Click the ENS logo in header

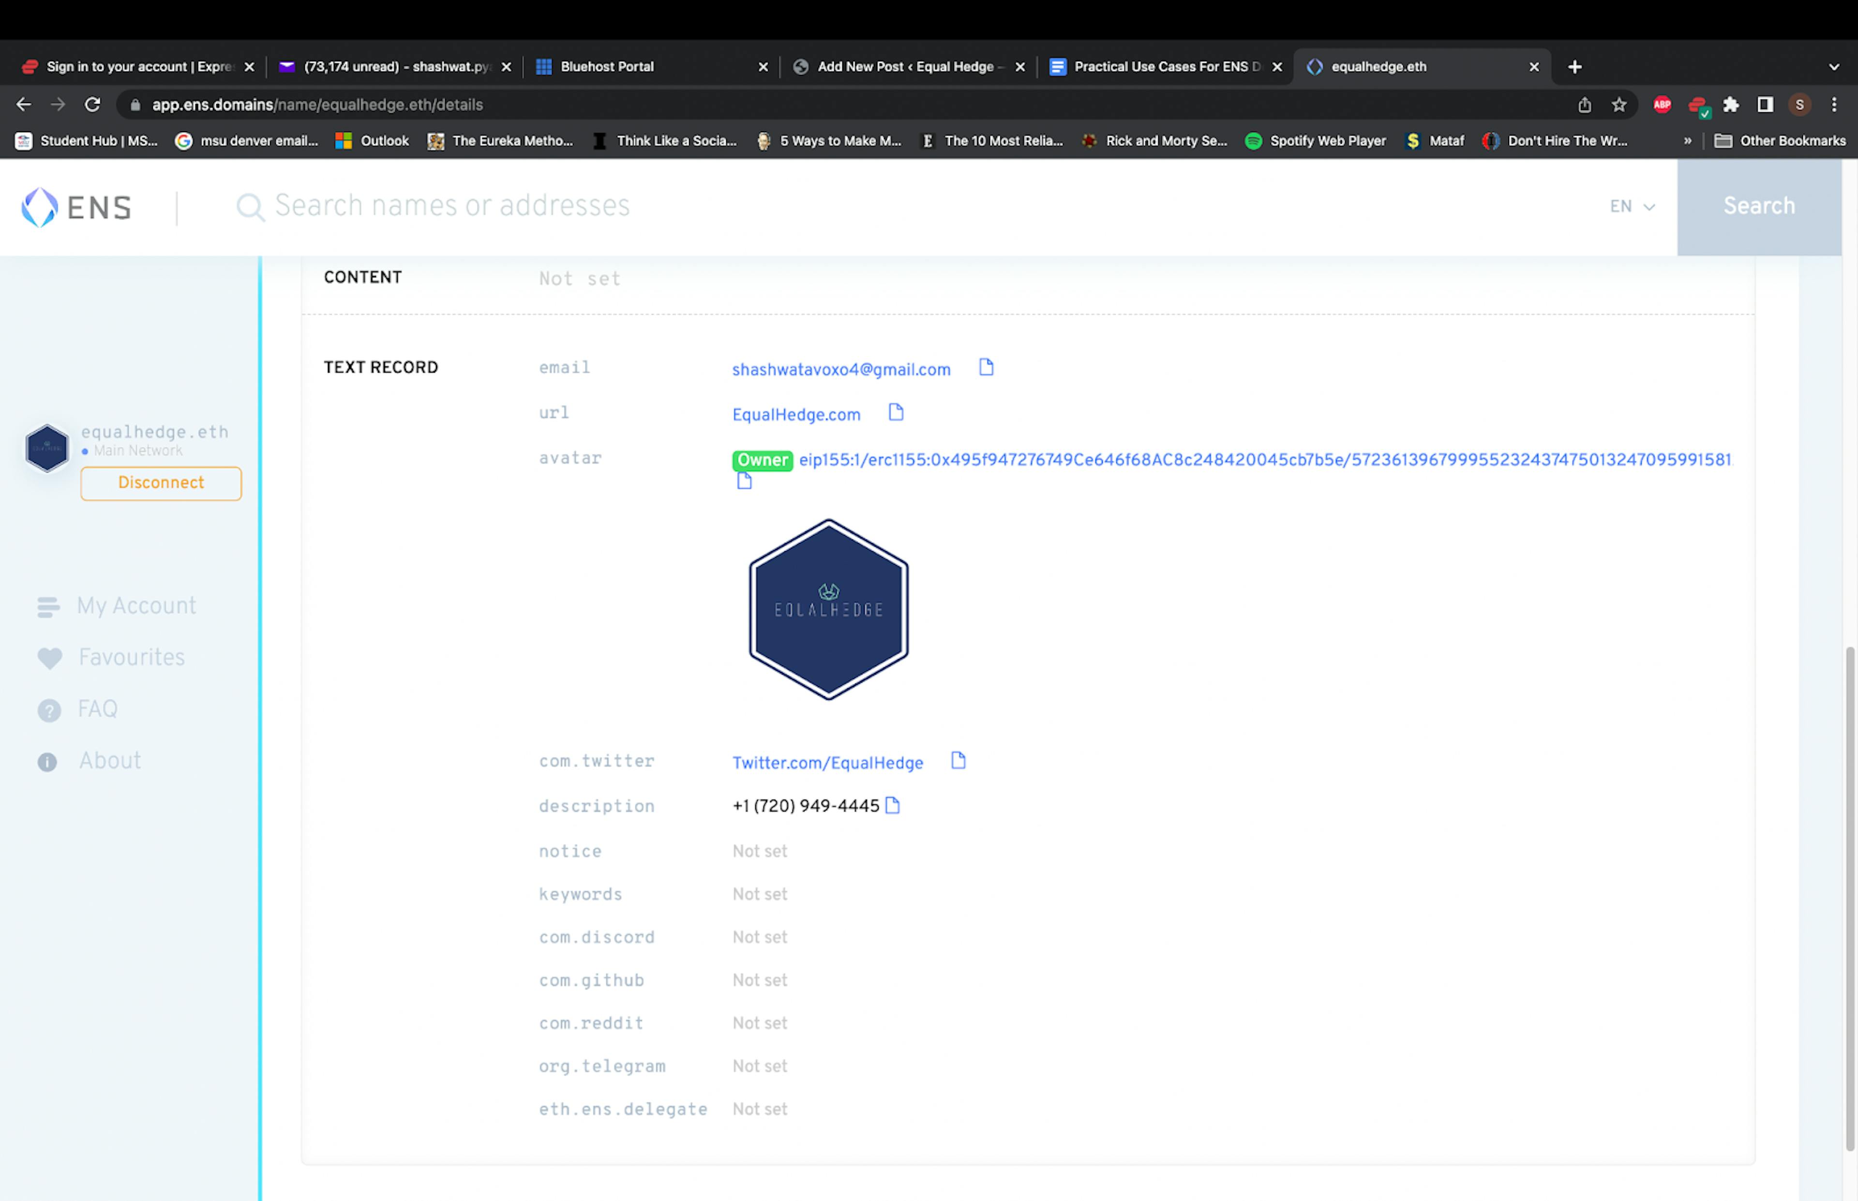(x=76, y=208)
